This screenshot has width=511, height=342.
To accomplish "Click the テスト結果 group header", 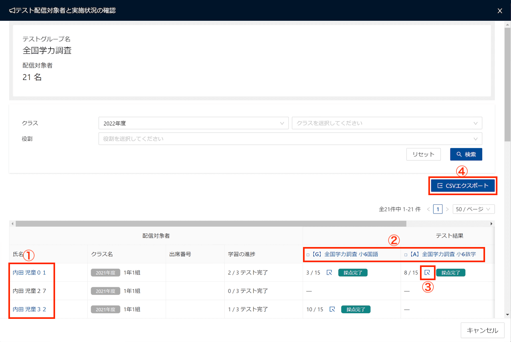I will (450, 236).
